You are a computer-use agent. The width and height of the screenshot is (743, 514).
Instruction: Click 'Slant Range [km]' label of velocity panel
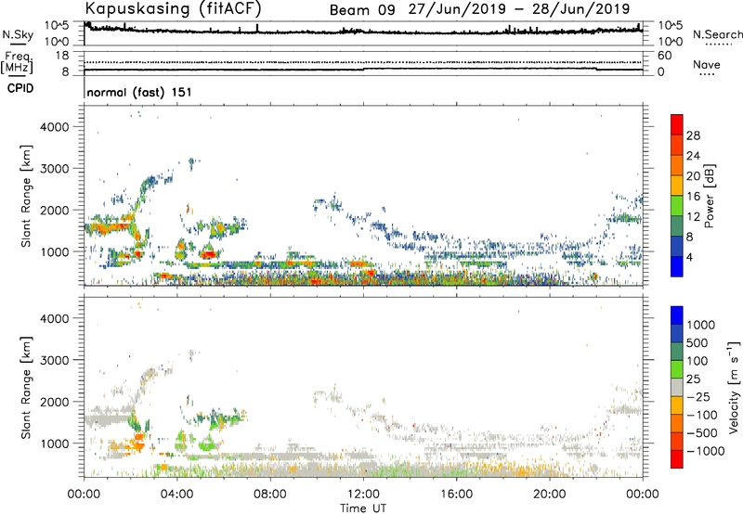[x=26, y=388]
